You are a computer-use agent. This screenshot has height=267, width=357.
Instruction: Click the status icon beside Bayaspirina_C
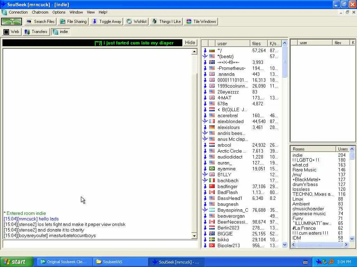coord(205,210)
